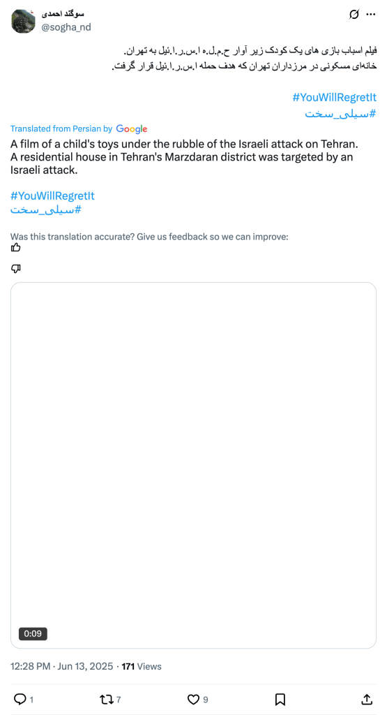Open #YouWillRegretIt hashtag in translated text
This screenshot has height=715, width=387.
pos(52,196)
